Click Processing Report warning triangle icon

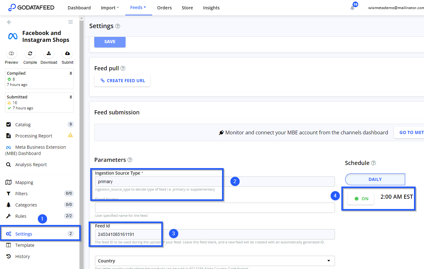(x=70, y=135)
